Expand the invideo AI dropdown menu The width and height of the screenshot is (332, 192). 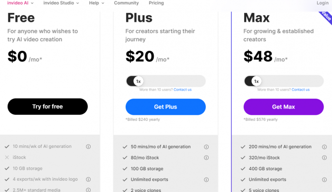[x=20, y=3]
